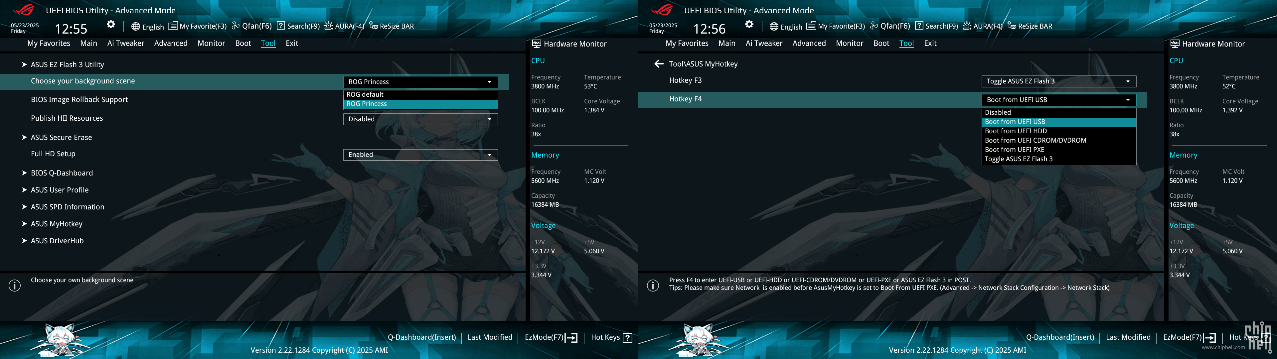Open My Favorites tab in left window

pos(49,43)
